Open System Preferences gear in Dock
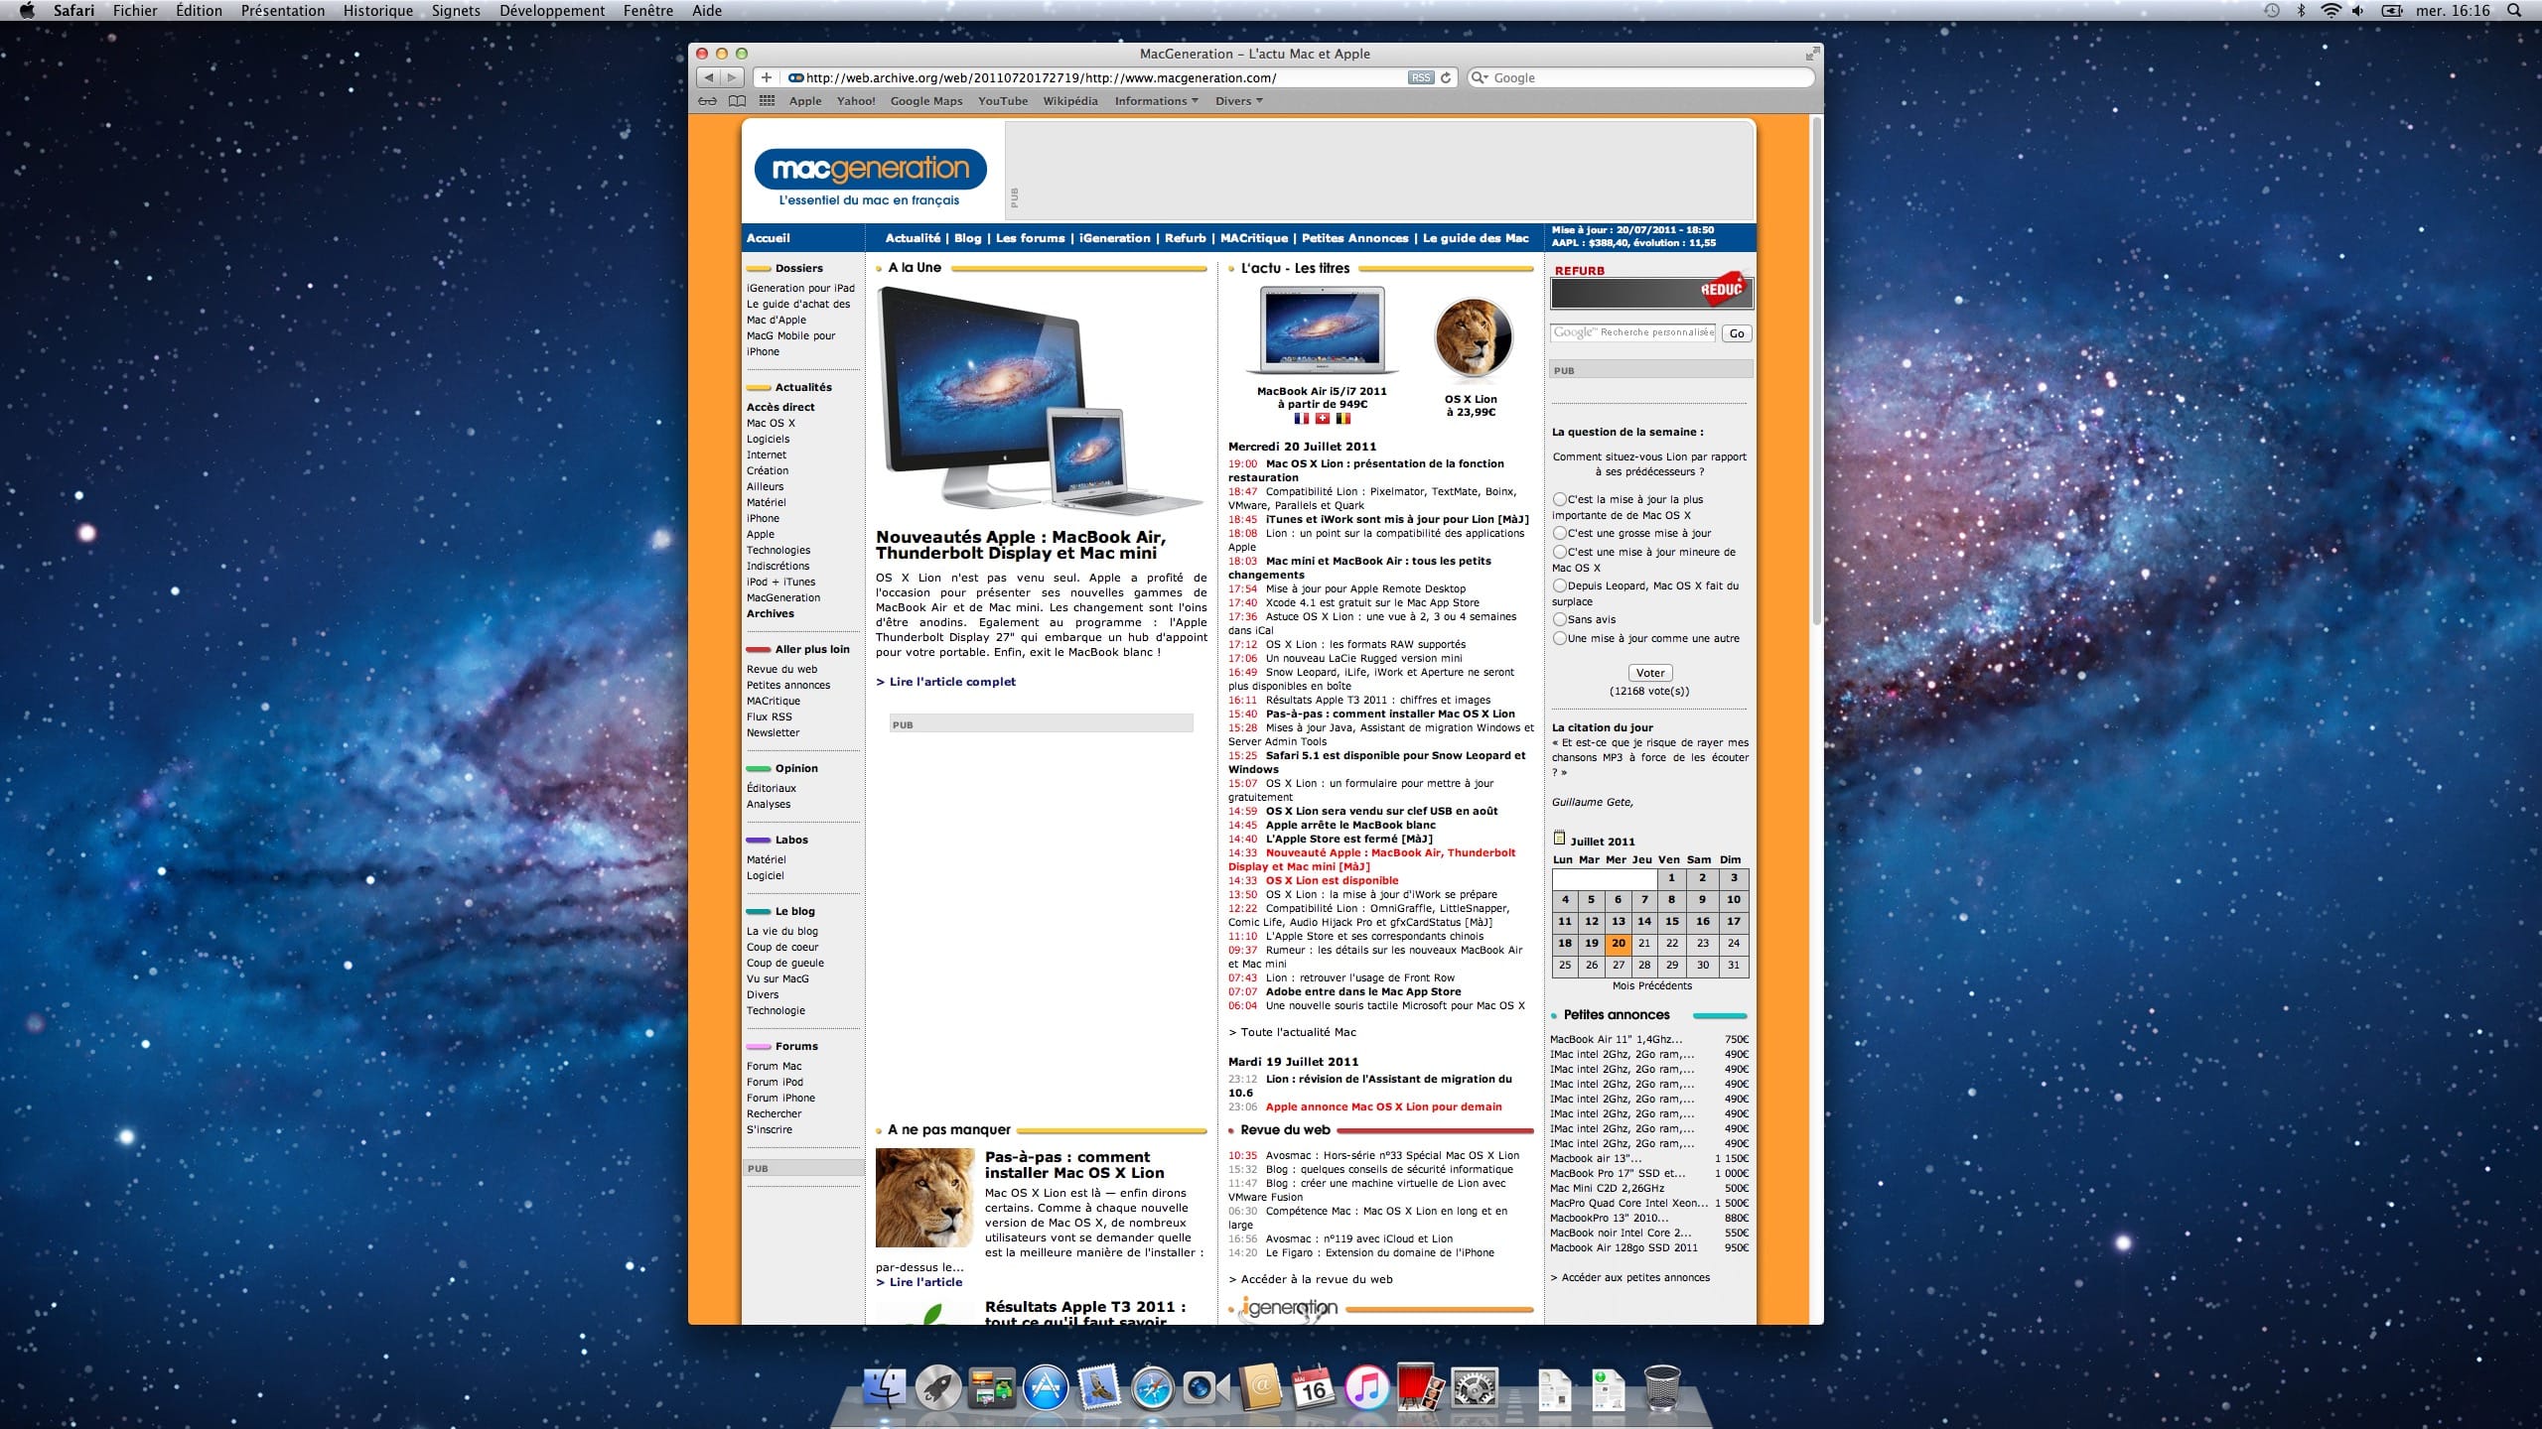The image size is (2542, 1429). (1475, 1388)
